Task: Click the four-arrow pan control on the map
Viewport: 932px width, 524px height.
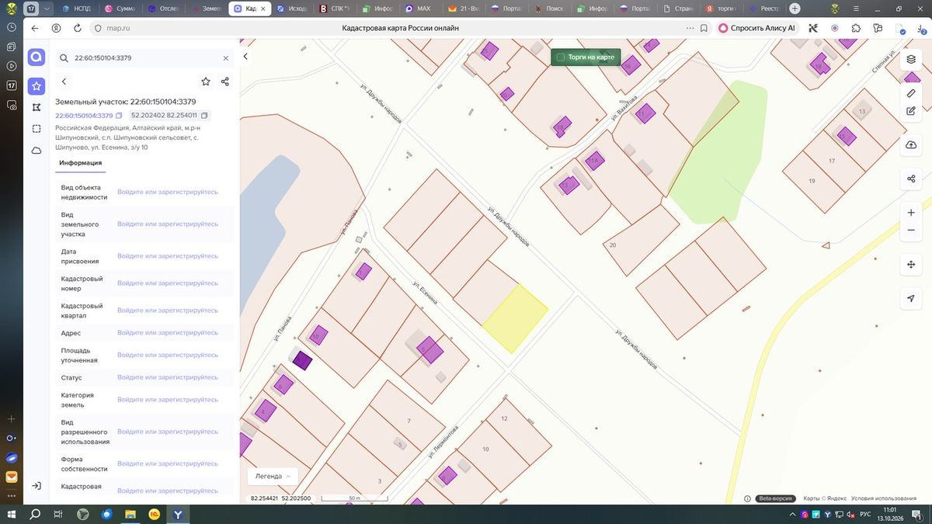Action: pyautogui.click(x=911, y=265)
